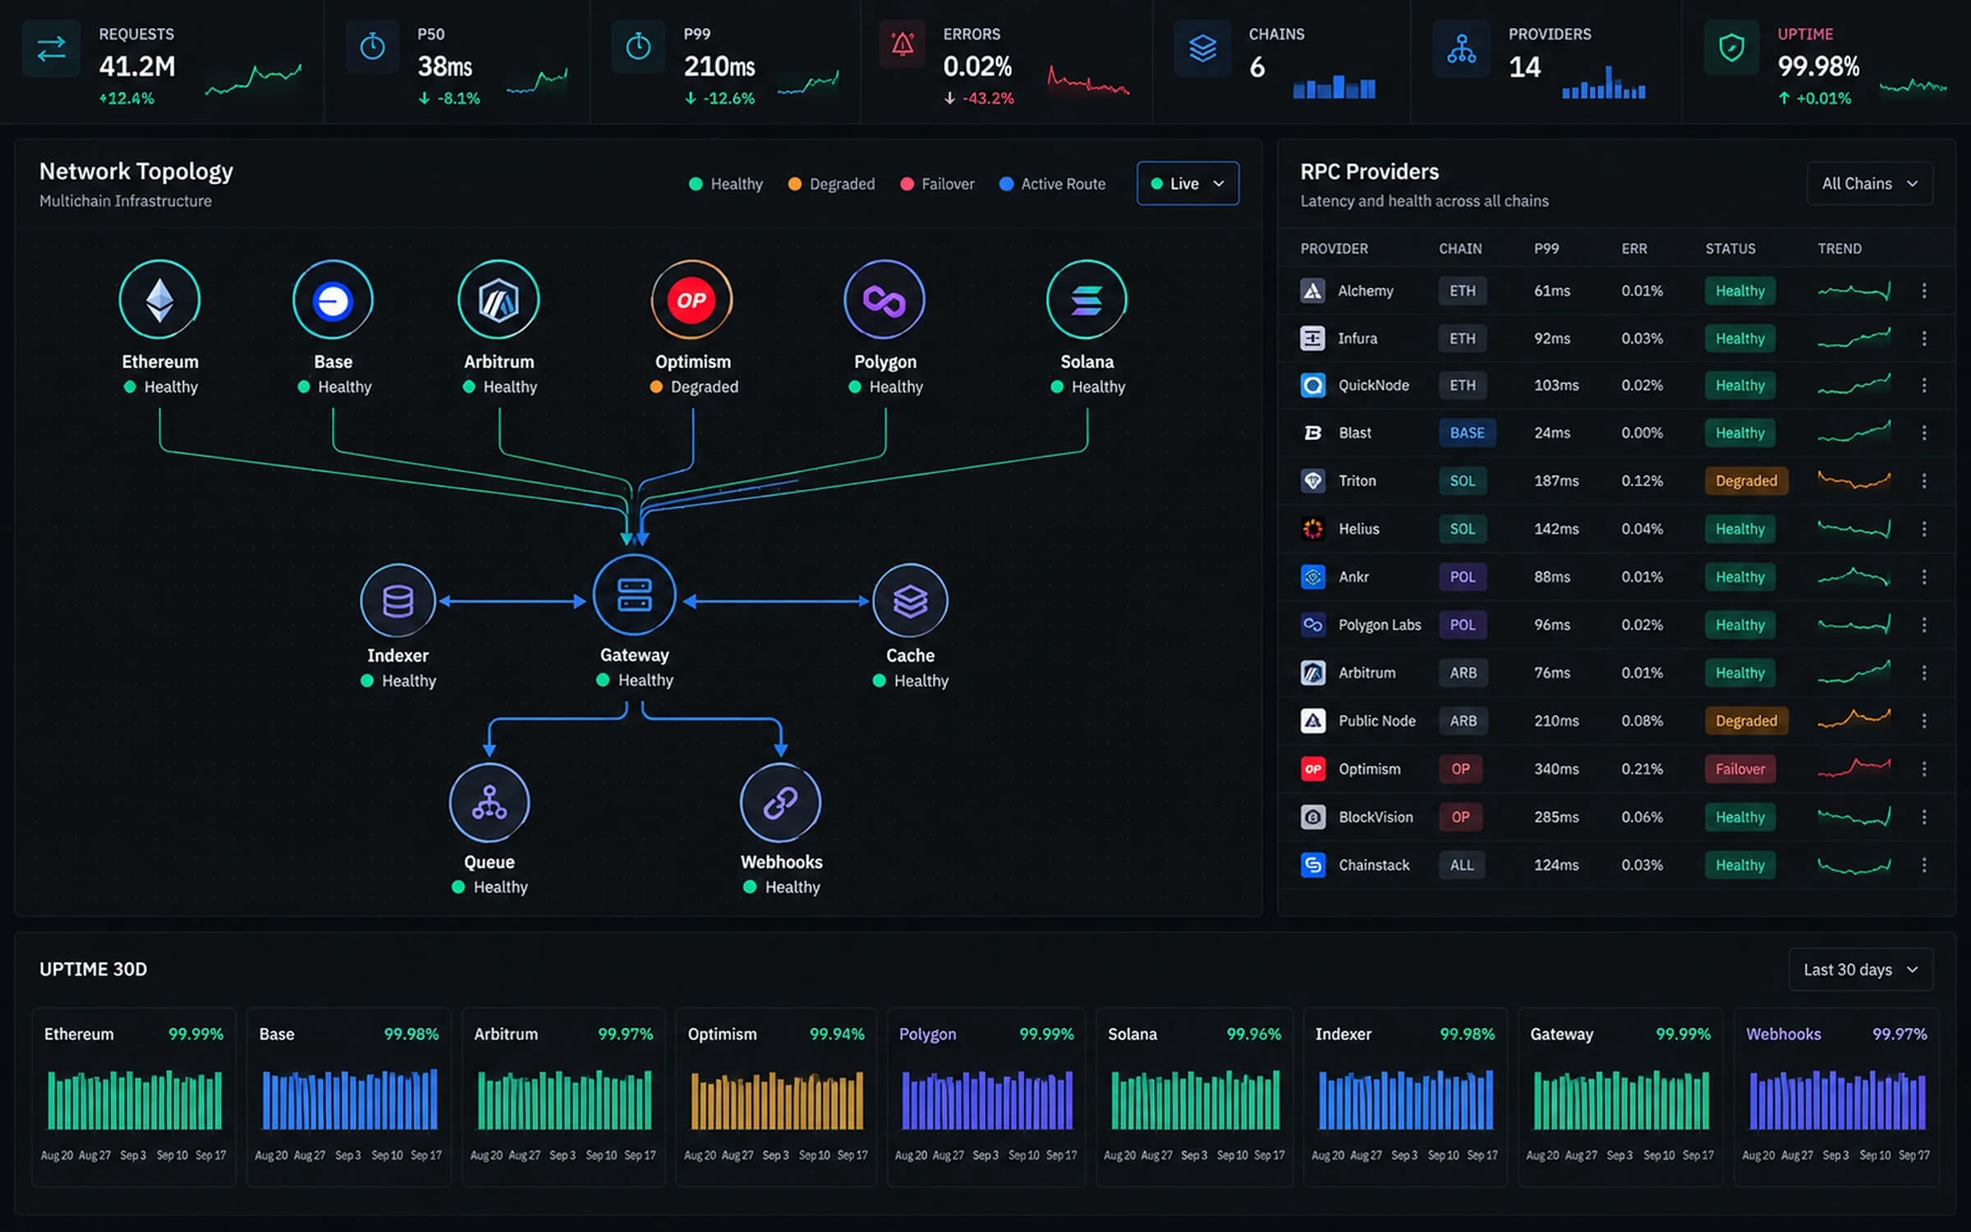Image resolution: width=1971 pixels, height=1232 pixels.
Task: Sort by the ERR column header
Action: (x=1634, y=249)
